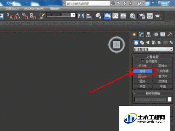175x131 pixels.
Task: Open the Subscription Center key icon
Action: point(119,3)
